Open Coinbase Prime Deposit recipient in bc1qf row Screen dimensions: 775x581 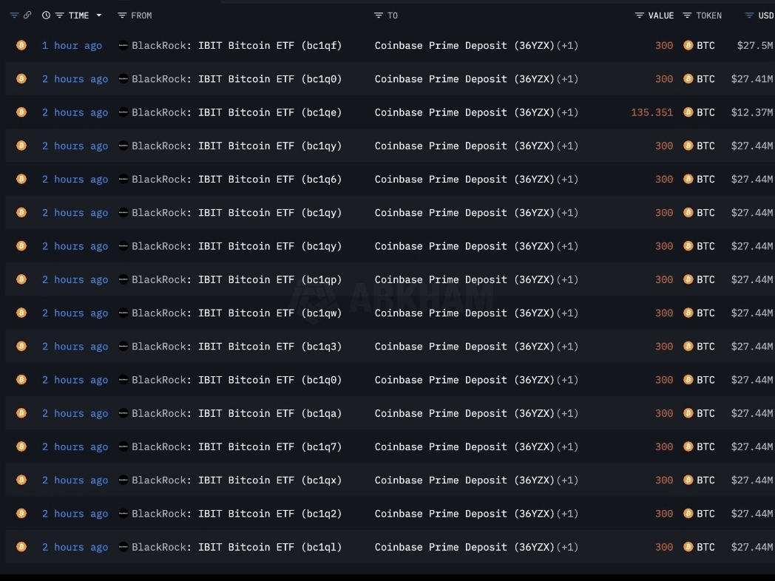coord(464,45)
